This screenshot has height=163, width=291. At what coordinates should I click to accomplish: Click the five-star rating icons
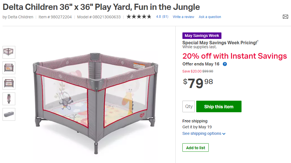pos(139,17)
